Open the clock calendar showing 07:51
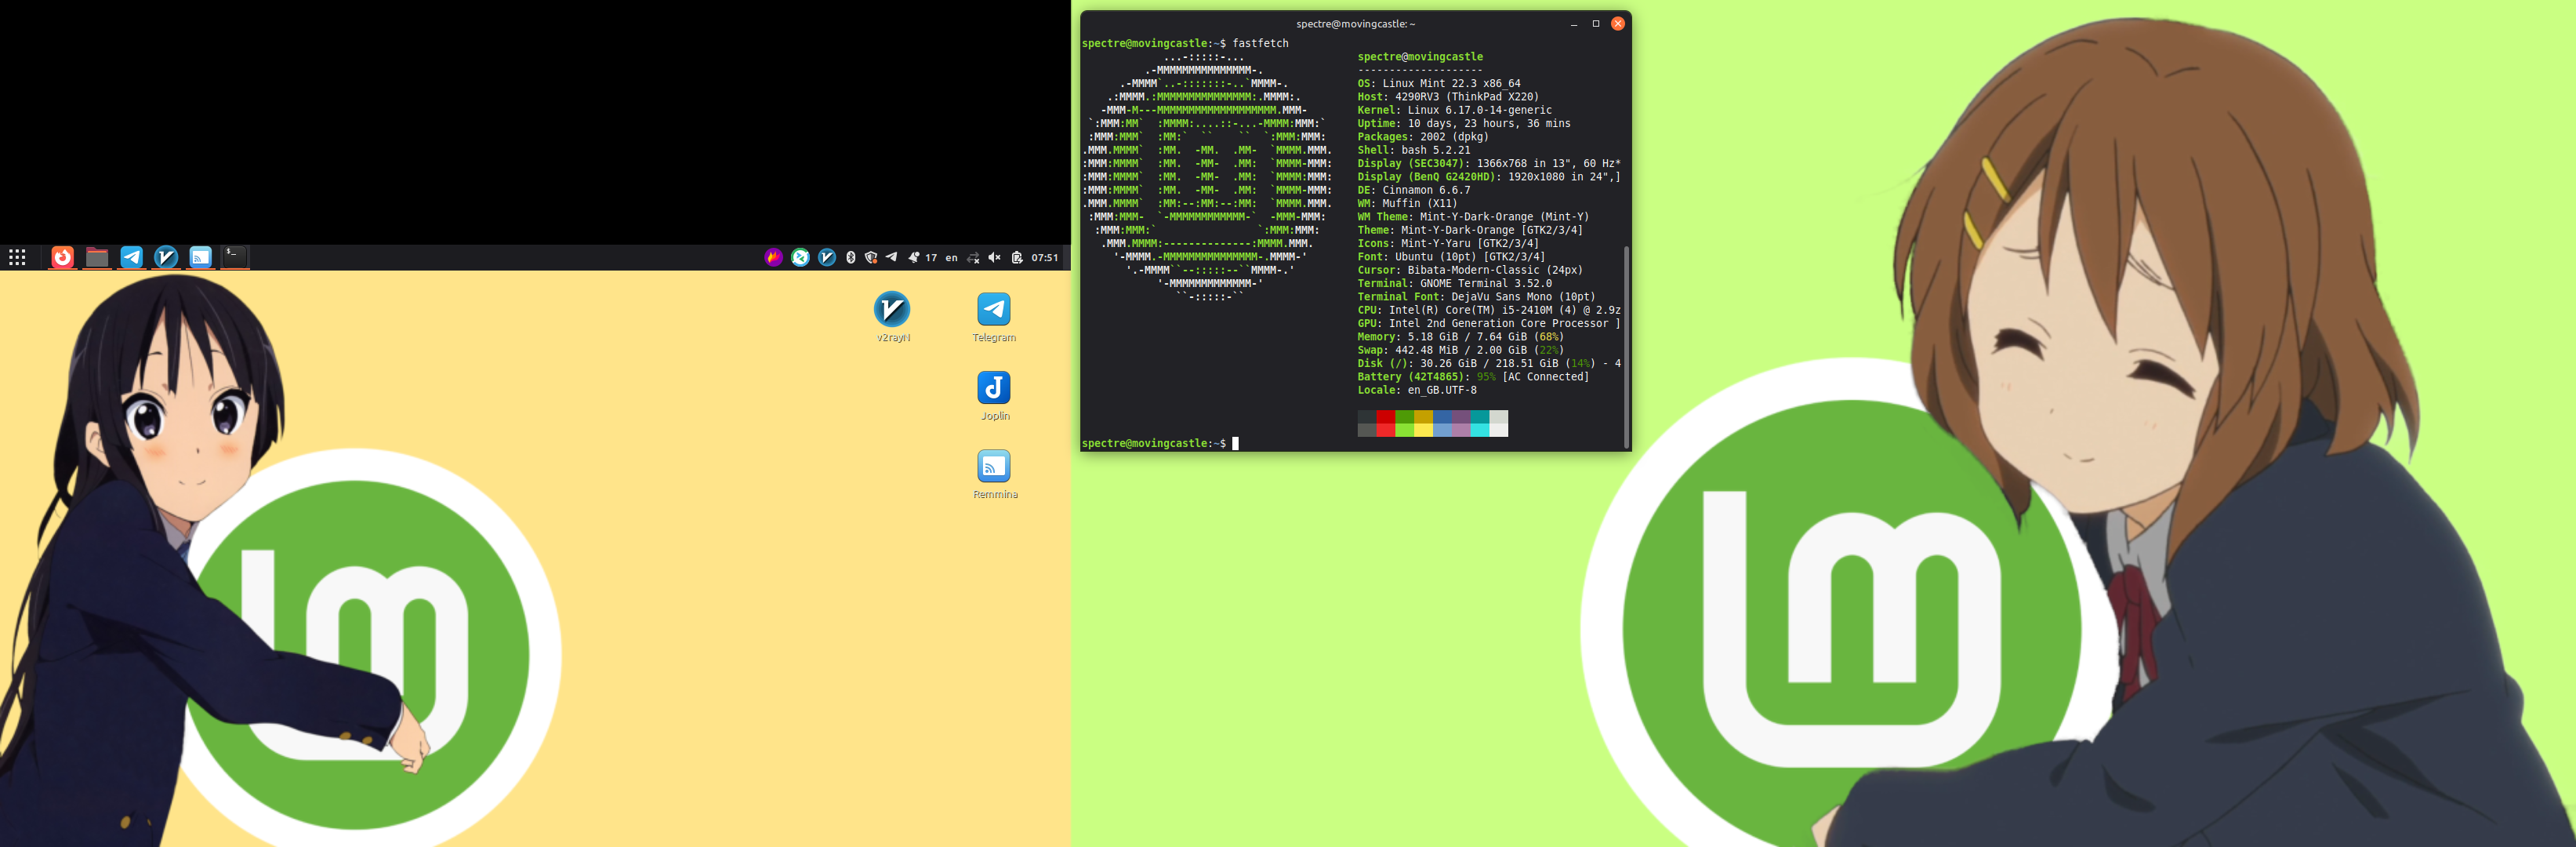Screen dimensions: 2576x847 pos(1044,258)
